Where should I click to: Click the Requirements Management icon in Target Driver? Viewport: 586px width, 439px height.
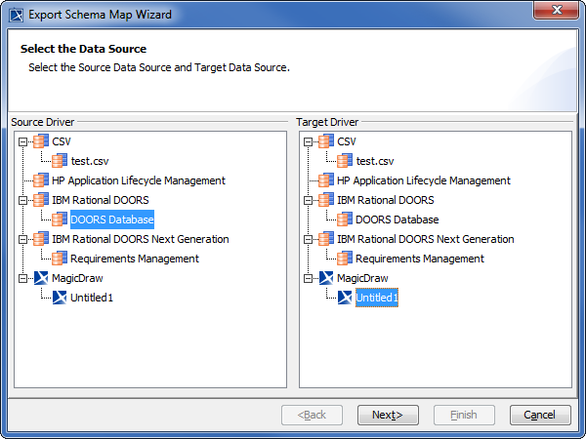click(x=344, y=259)
